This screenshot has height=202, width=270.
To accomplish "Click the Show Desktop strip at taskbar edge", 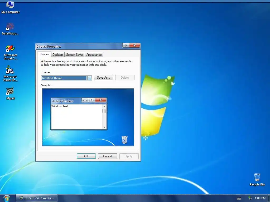I will tap(269, 198).
